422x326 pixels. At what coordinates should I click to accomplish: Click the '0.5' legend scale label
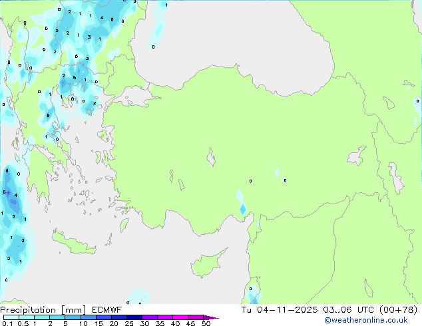pyautogui.click(x=23, y=323)
